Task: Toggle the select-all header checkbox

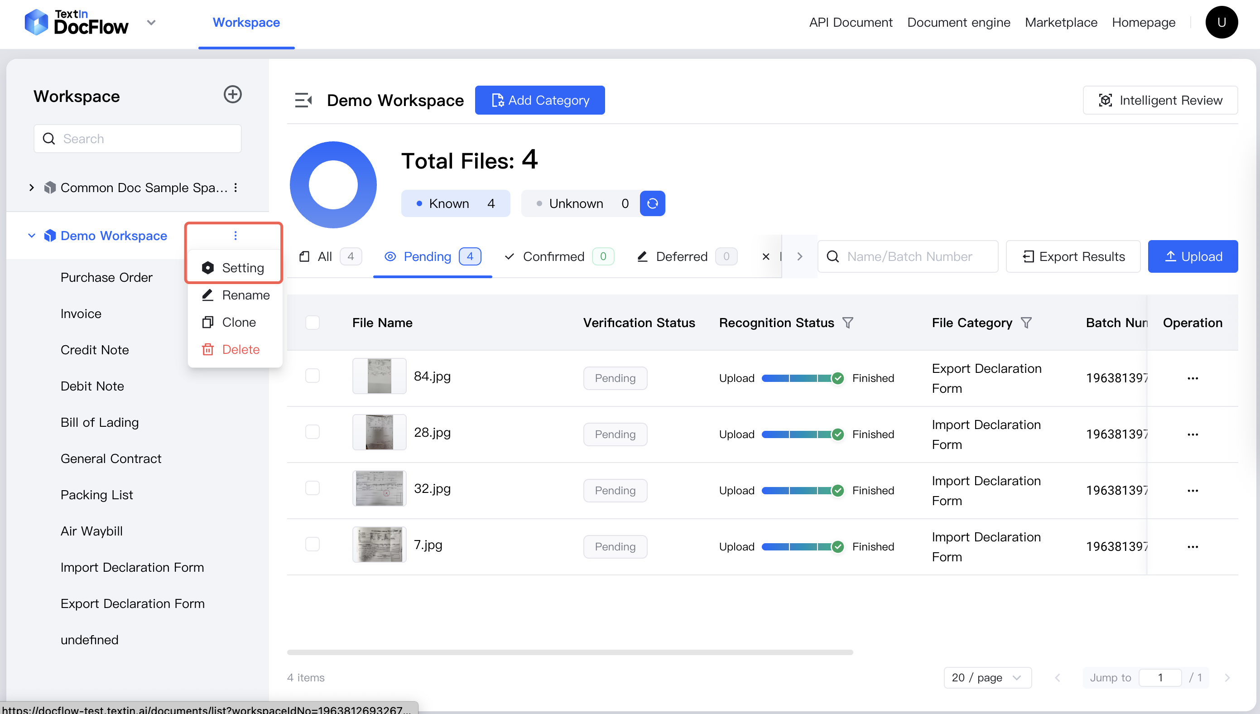Action: click(312, 323)
